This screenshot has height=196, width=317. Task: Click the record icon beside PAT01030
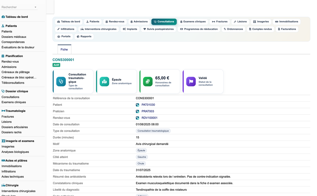[x=138, y=105]
